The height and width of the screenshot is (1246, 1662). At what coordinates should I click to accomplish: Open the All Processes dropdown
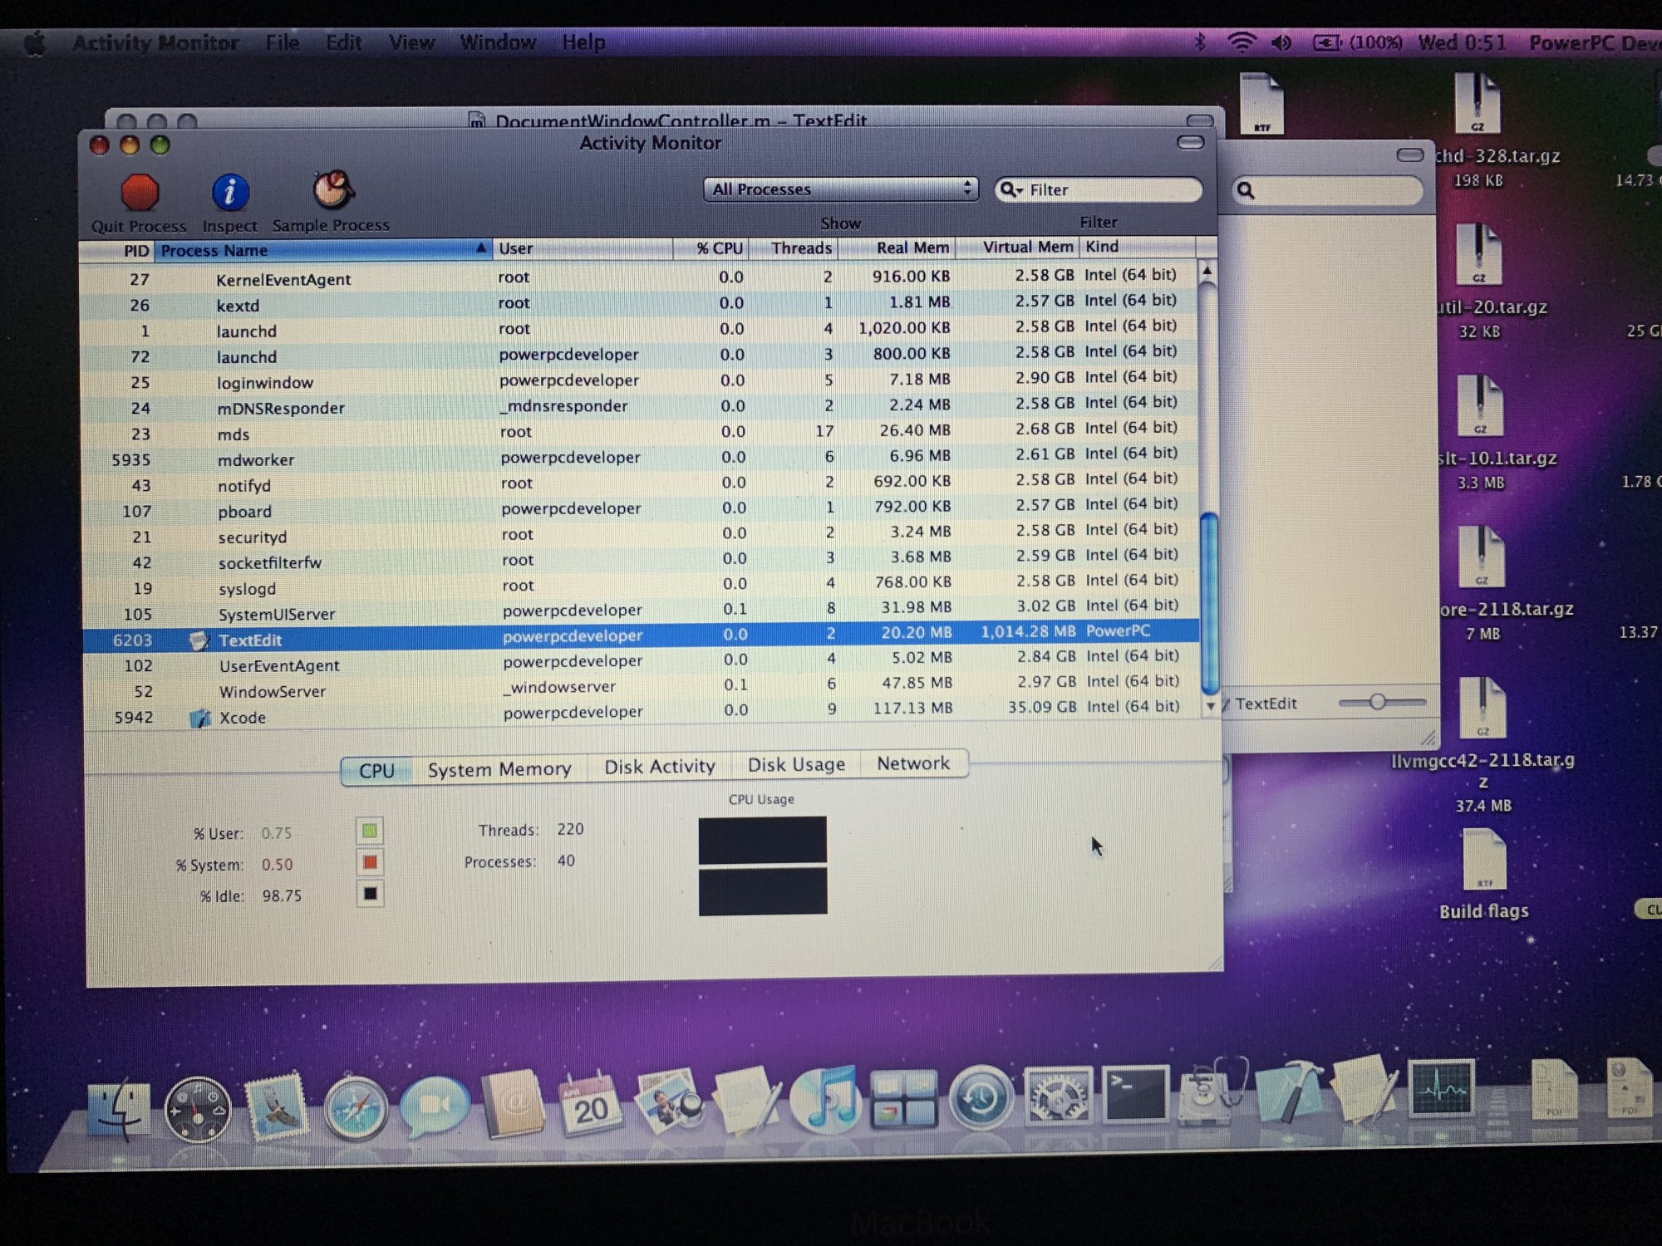[840, 189]
